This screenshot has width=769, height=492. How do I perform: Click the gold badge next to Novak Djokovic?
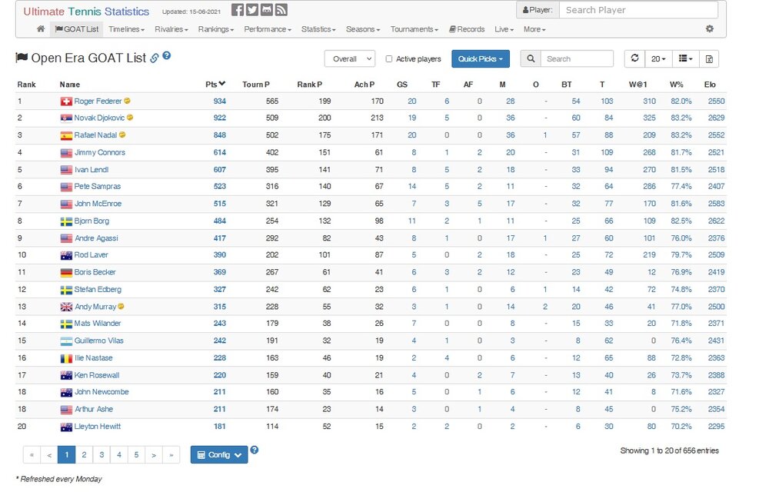click(130, 118)
